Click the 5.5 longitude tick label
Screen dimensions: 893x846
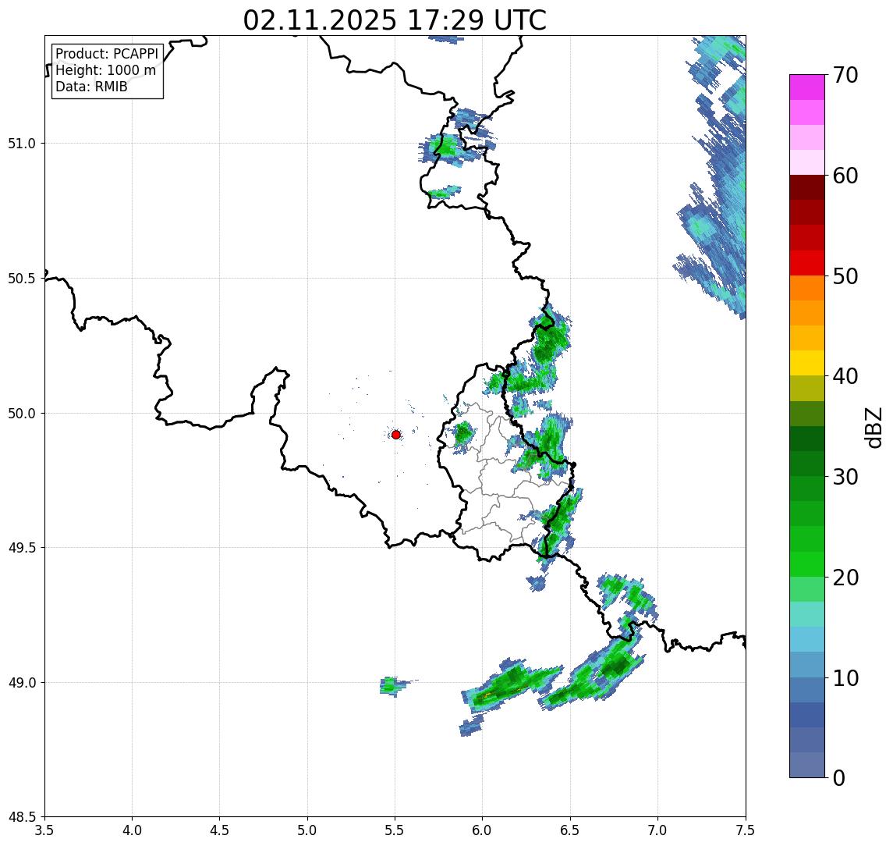[395, 830]
